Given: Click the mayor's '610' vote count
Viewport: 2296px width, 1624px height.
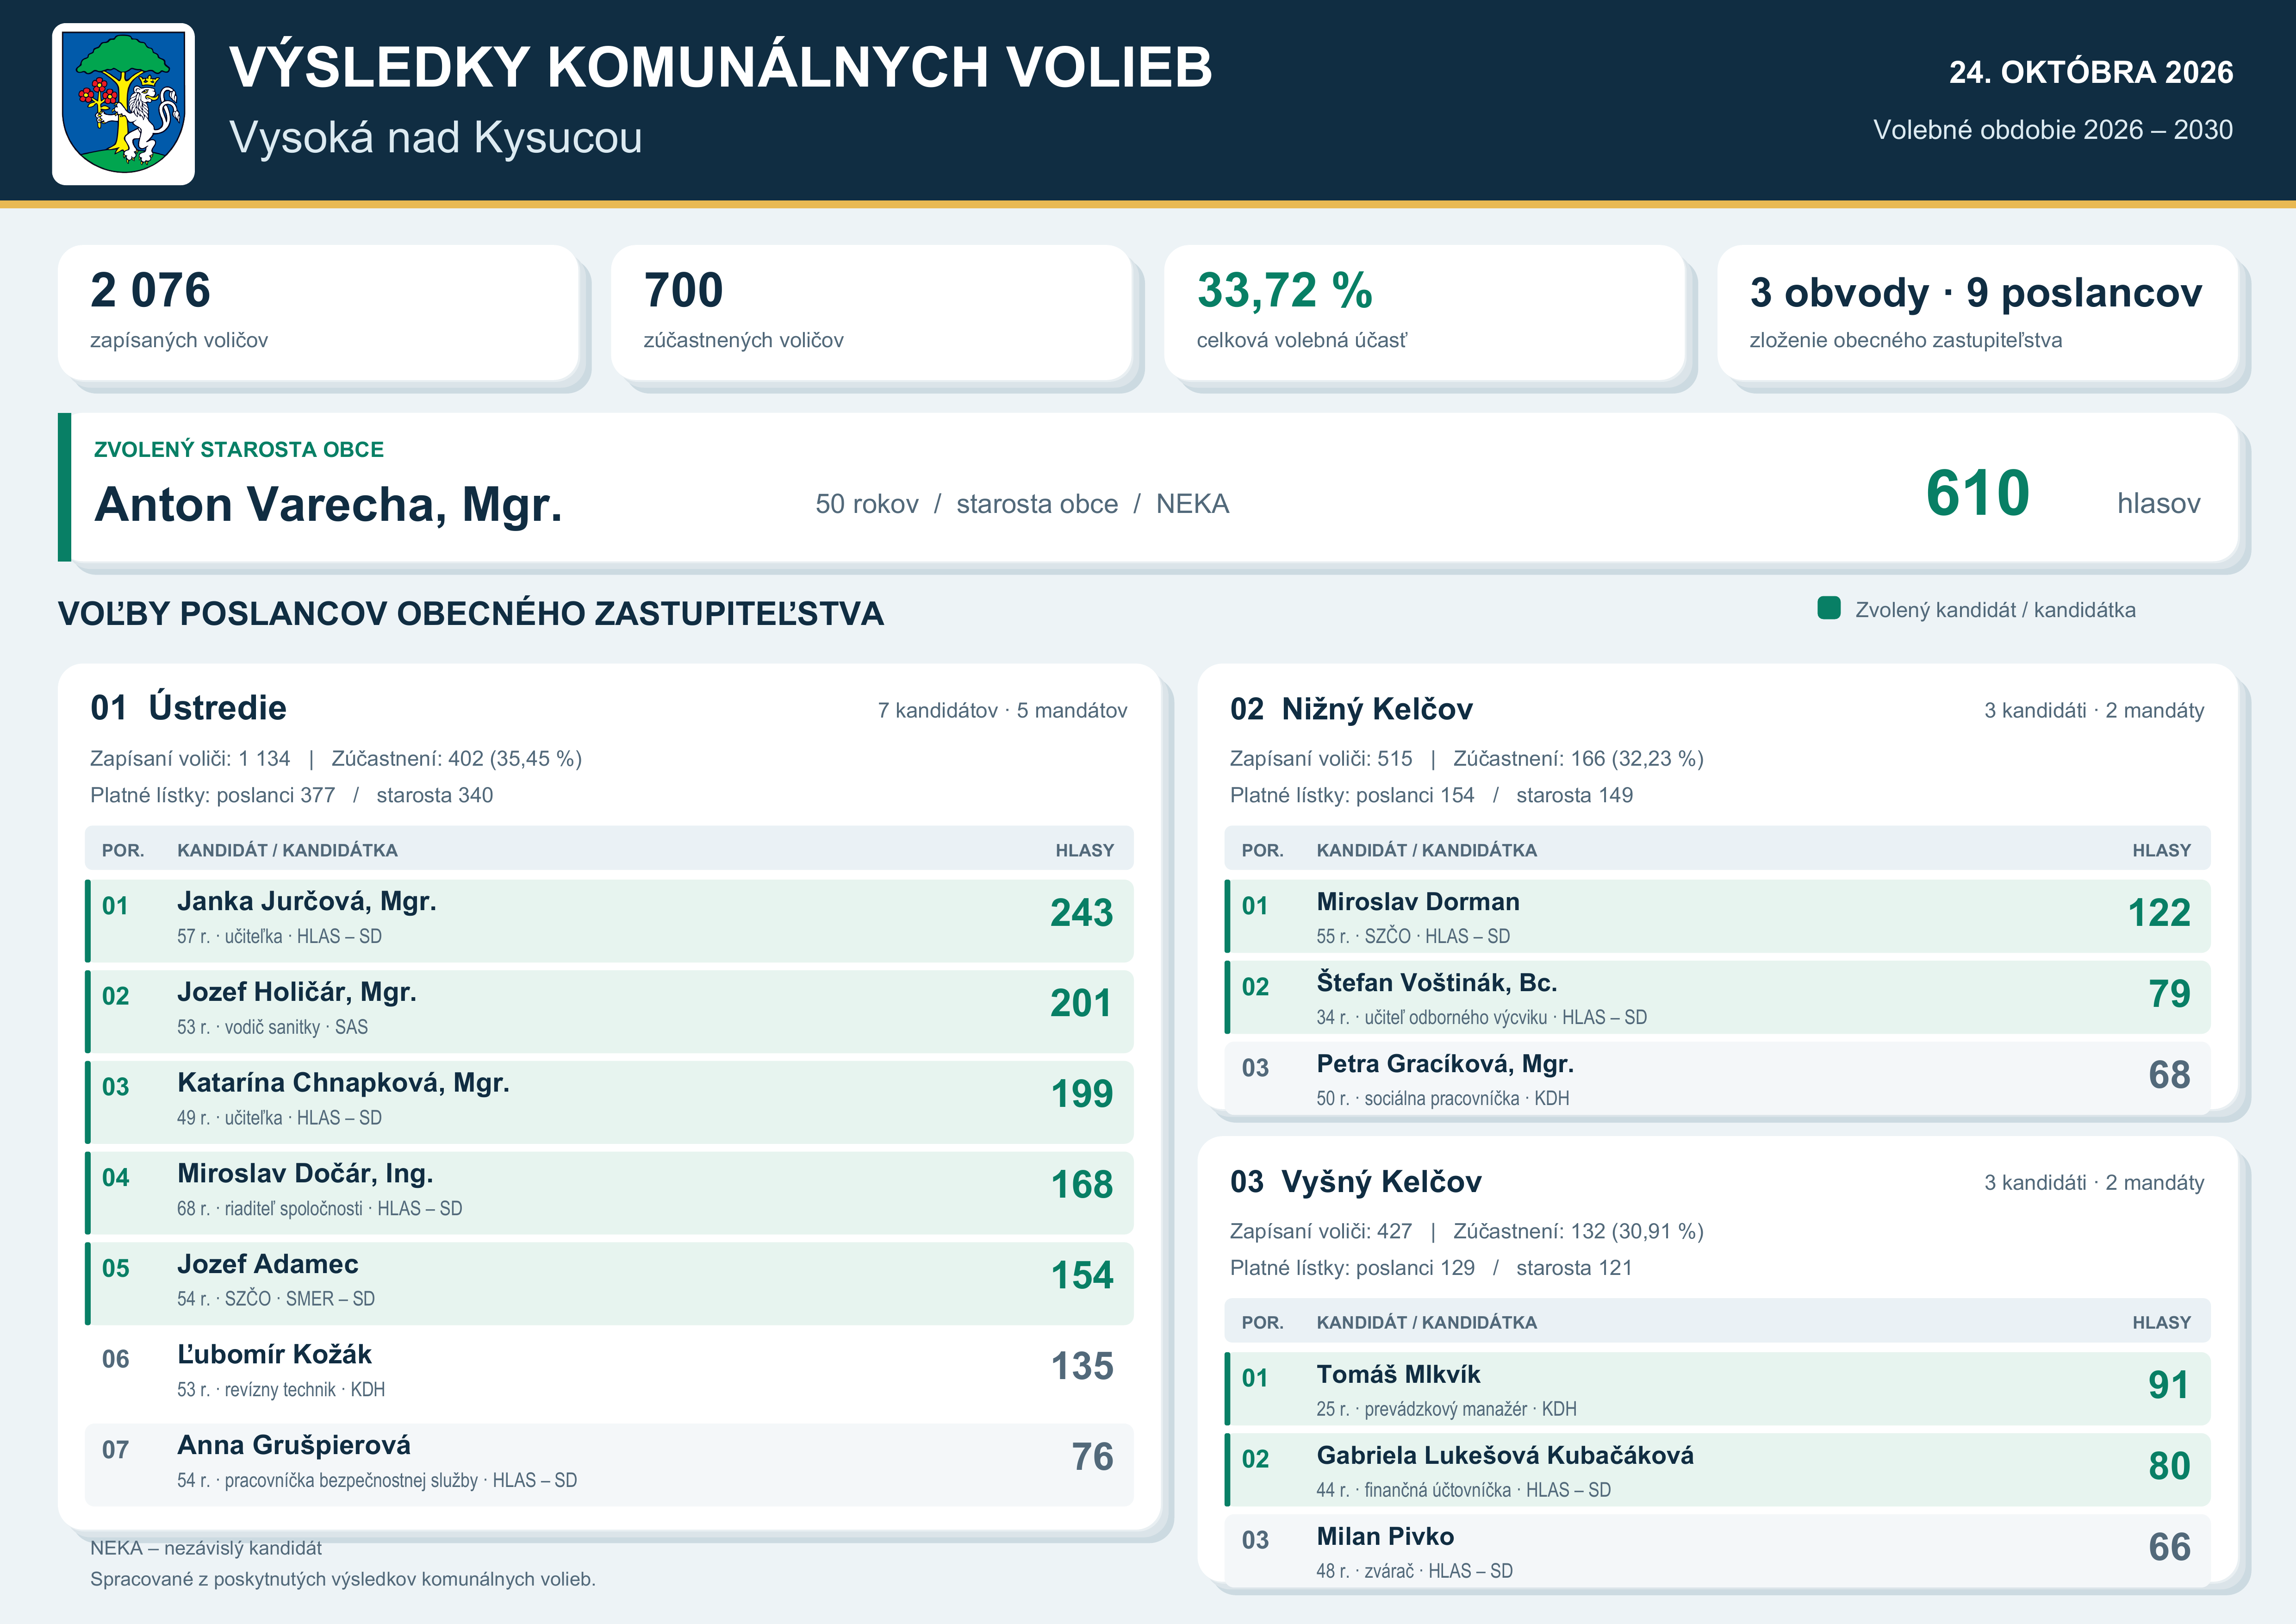Looking at the screenshot, I should click(1977, 494).
